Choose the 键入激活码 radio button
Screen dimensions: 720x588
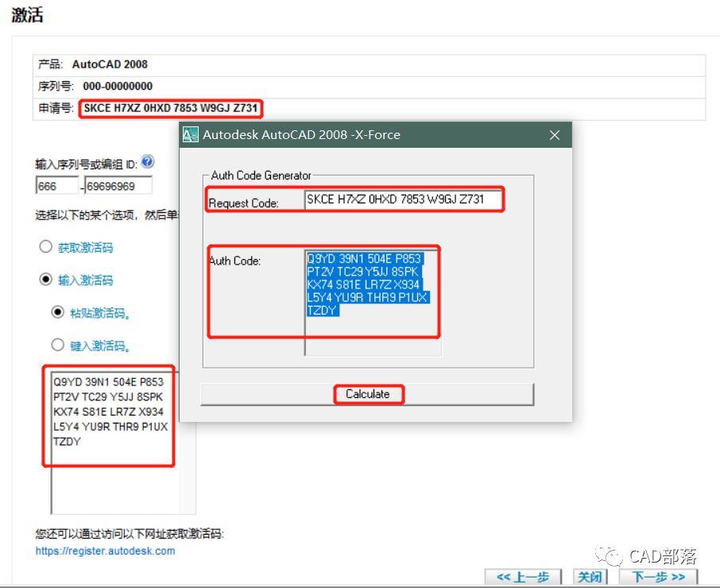point(57,345)
